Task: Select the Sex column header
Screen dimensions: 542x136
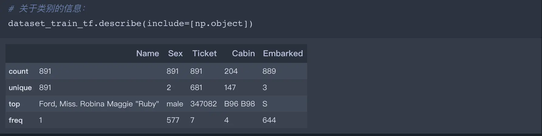Action: [x=175, y=53]
